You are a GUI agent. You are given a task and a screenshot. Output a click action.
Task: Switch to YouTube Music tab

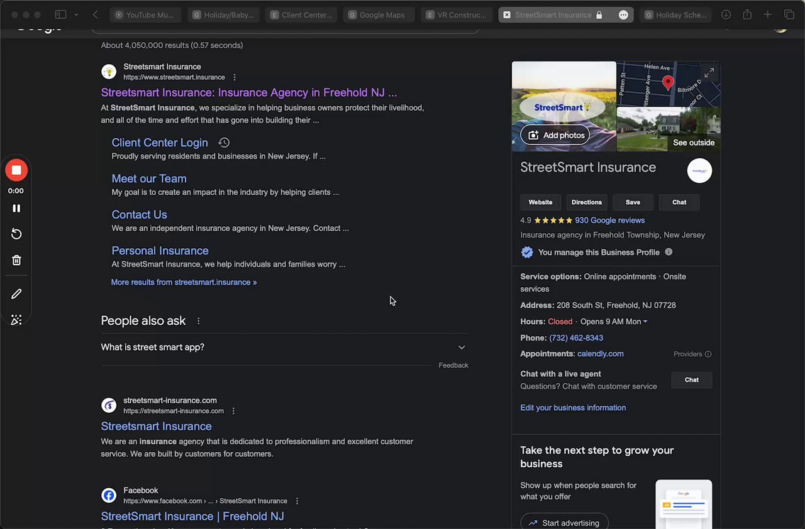pyautogui.click(x=145, y=14)
